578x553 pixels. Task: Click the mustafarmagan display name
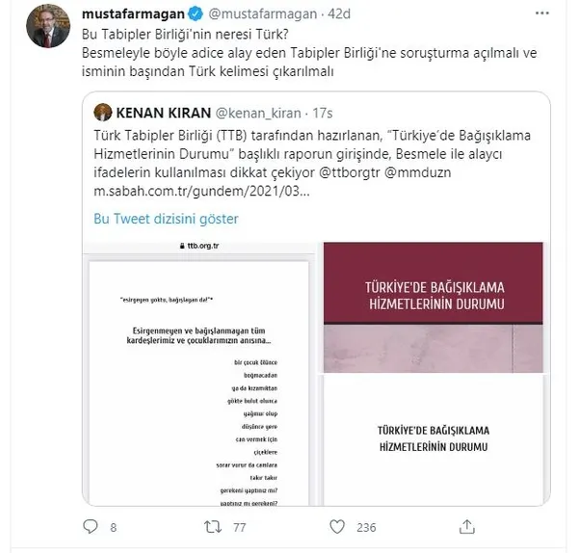[133, 14]
